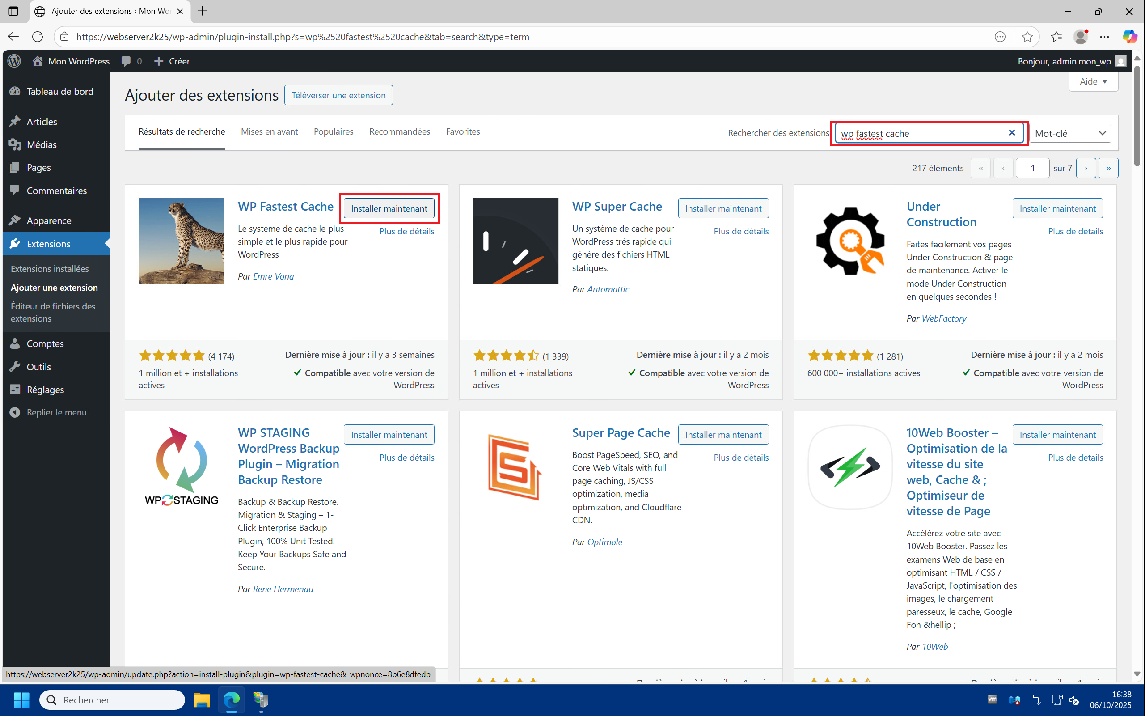Switch to the Recommandées tab
Viewport: 1145px width, 716px height.
tap(400, 131)
